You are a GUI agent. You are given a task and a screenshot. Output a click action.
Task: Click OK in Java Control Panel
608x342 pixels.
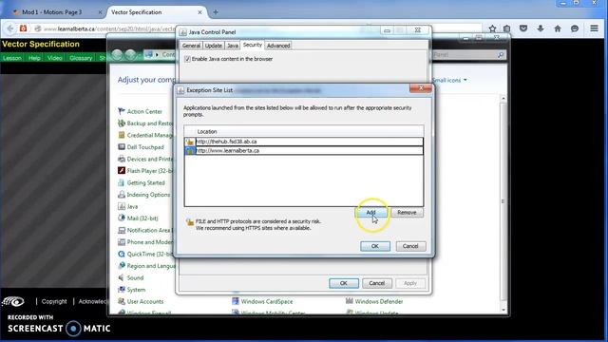[x=344, y=283]
